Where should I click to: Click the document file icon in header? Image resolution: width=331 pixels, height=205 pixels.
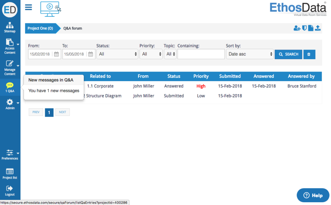click(311, 28)
